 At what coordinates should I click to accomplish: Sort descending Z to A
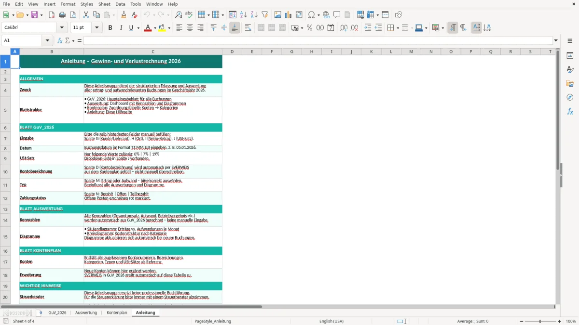click(254, 15)
